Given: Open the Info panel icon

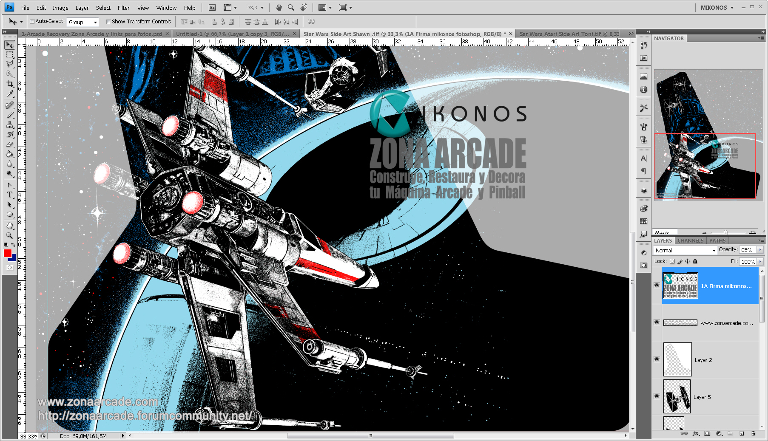Looking at the screenshot, I should (x=643, y=90).
